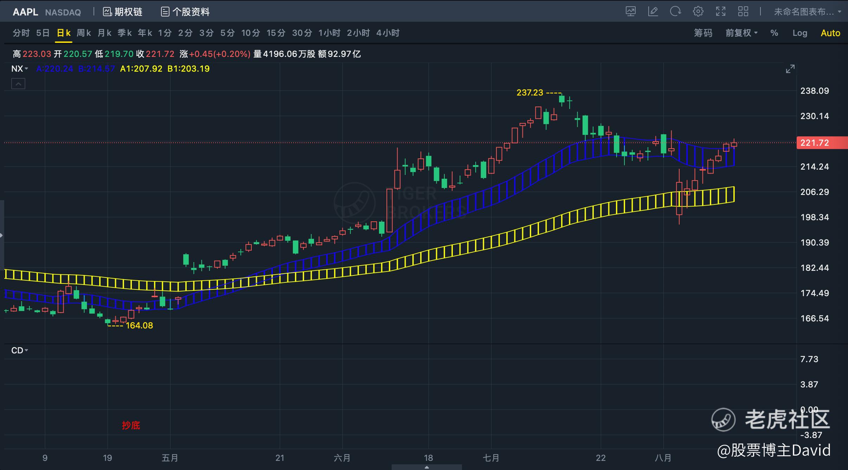This screenshot has width=848, height=470.
Task: Click the 237.23 high price marker
Action: pyautogui.click(x=530, y=93)
